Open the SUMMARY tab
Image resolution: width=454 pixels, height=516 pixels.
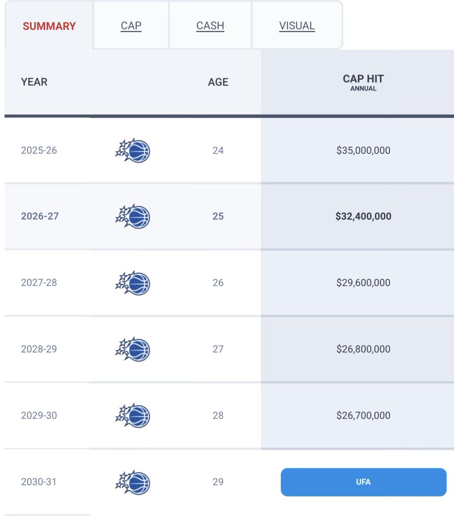tap(49, 26)
